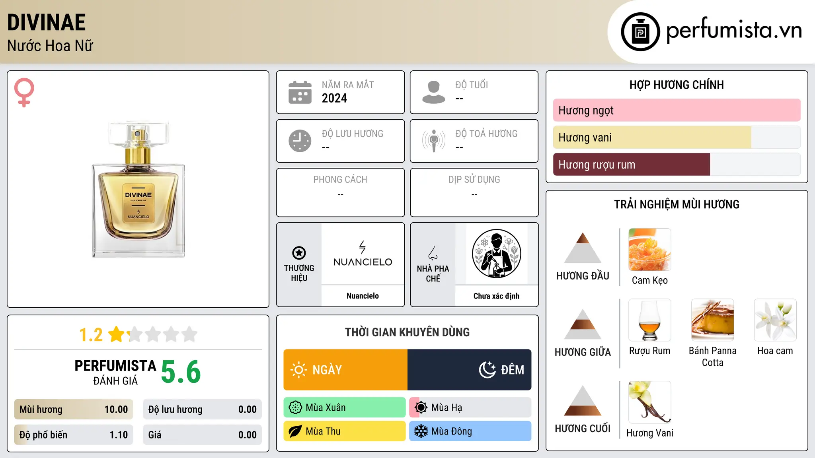
Task: Click the Perfumista 5.6 overall score
Action: click(181, 372)
